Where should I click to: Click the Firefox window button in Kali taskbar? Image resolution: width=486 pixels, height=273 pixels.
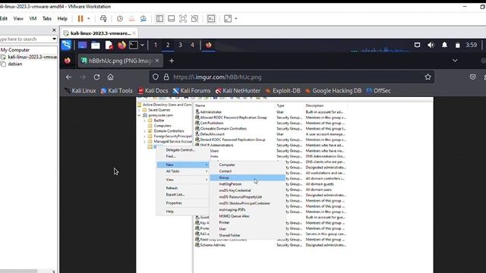209,45
